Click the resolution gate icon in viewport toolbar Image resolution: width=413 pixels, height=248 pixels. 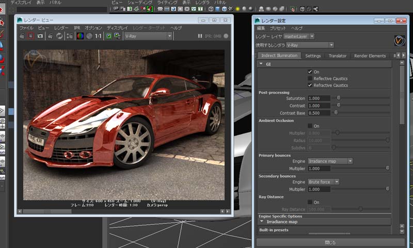173,9
